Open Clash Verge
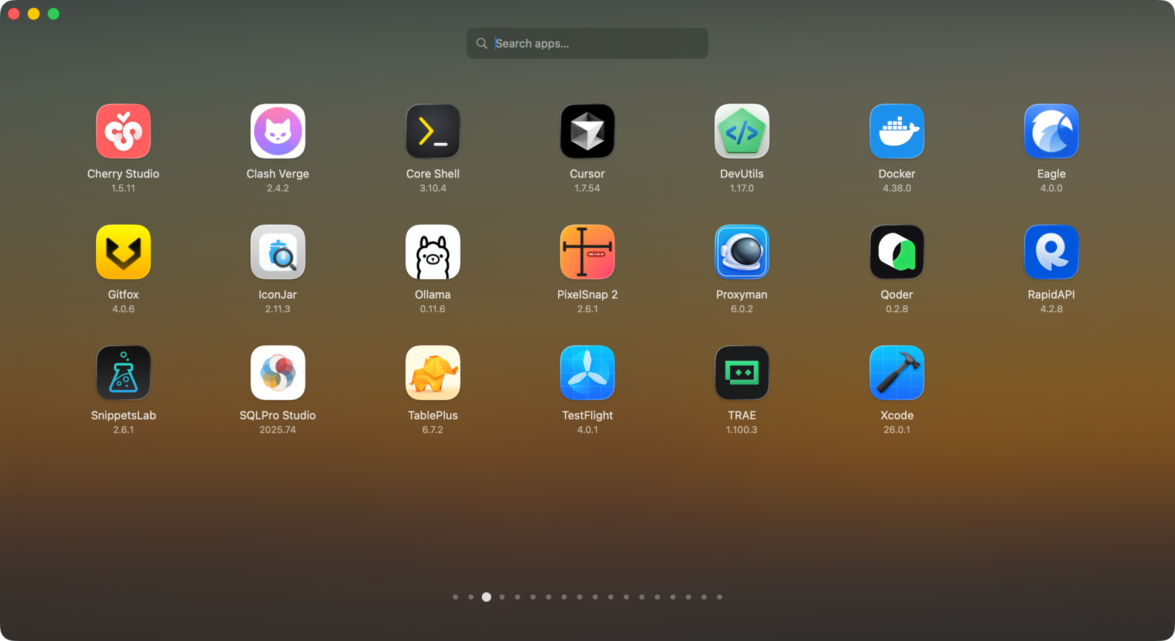The width and height of the screenshot is (1175, 641). 278,131
